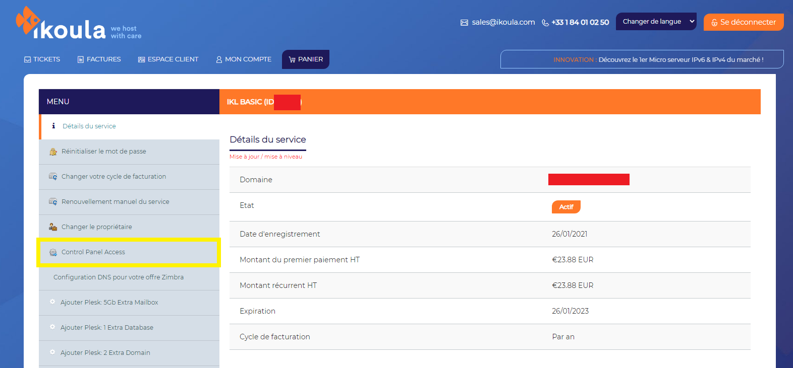Open the Mise à jour / mise à niveau link

tap(266, 157)
